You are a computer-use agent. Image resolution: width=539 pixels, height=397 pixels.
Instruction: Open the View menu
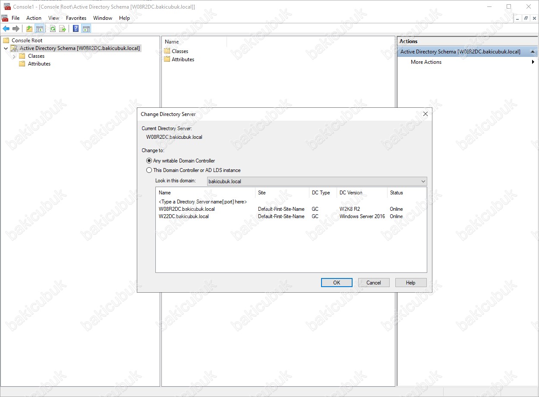54,18
